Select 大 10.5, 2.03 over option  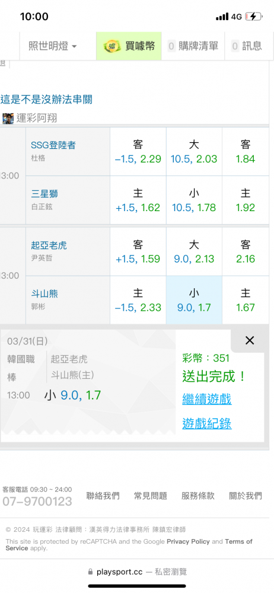pos(194,152)
